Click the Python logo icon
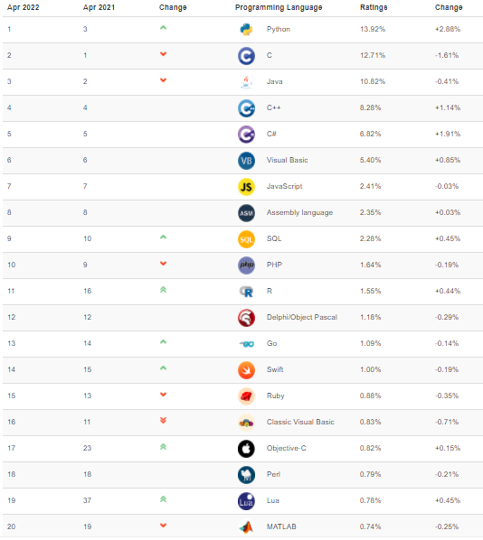Screen dimensions: 483x540 tap(246, 30)
